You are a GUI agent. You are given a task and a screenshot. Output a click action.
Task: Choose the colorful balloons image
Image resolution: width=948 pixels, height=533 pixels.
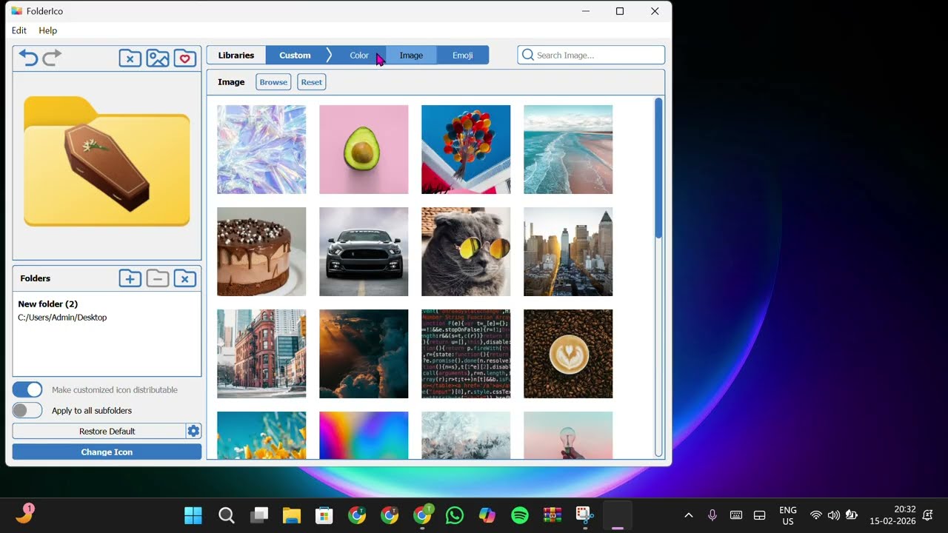pyautogui.click(x=466, y=150)
